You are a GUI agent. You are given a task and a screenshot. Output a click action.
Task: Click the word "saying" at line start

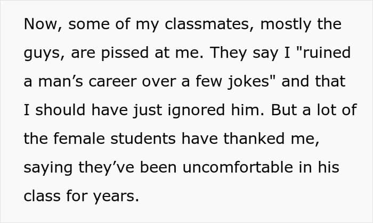(x=48, y=168)
